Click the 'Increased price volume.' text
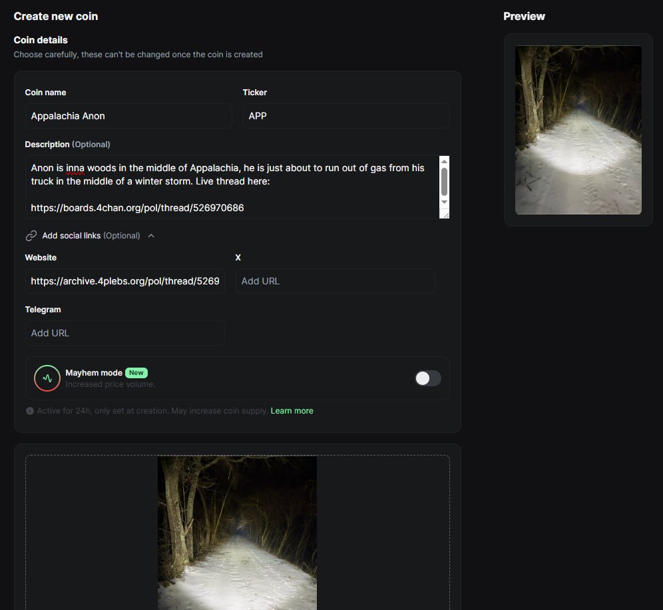The height and width of the screenshot is (610, 663). click(110, 384)
